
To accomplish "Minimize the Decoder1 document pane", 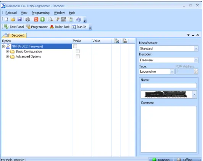I will click(x=193, y=35).
